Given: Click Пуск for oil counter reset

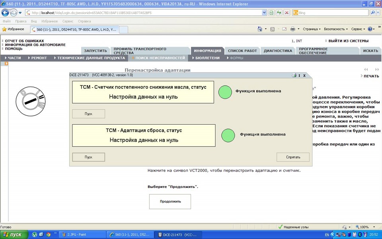Looking at the screenshot, I should point(88,114).
